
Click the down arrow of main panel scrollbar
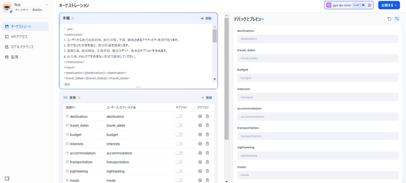226,181
